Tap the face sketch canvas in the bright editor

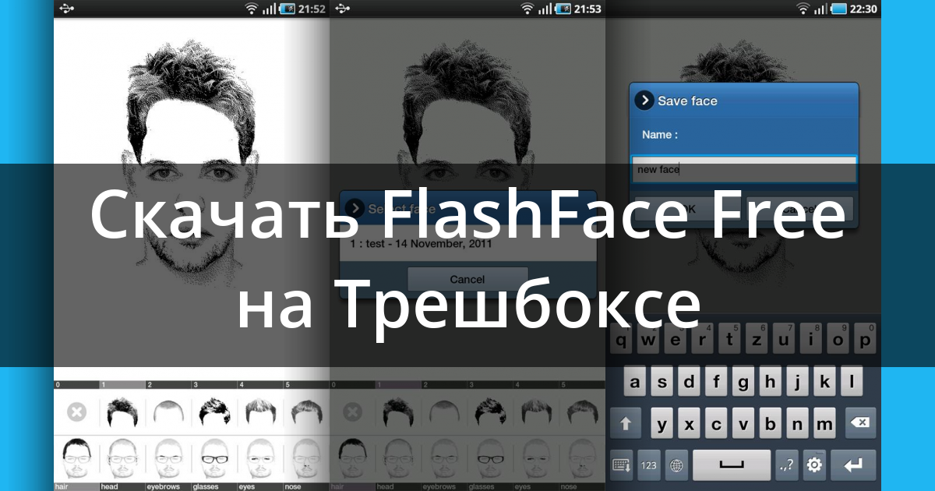tap(192, 199)
